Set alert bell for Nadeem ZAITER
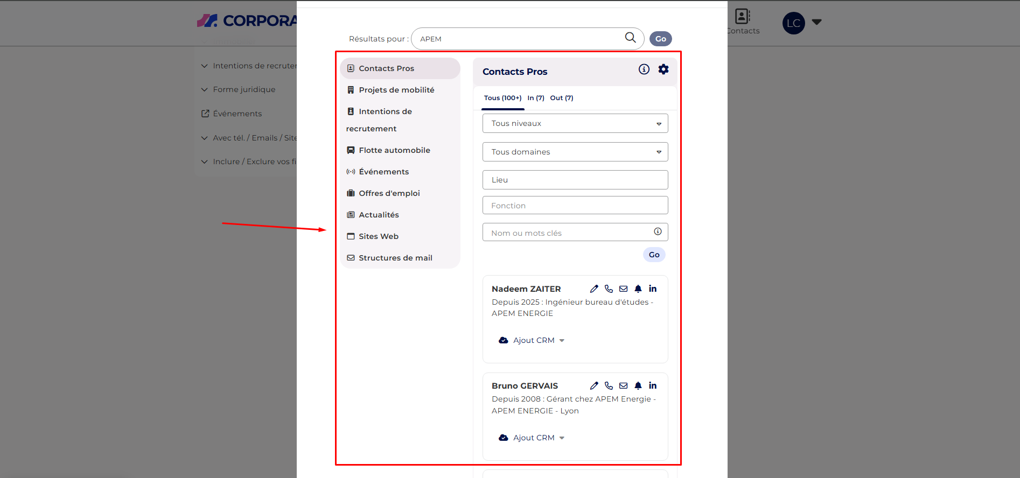The image size is (1020, 478). coord(638,289)
